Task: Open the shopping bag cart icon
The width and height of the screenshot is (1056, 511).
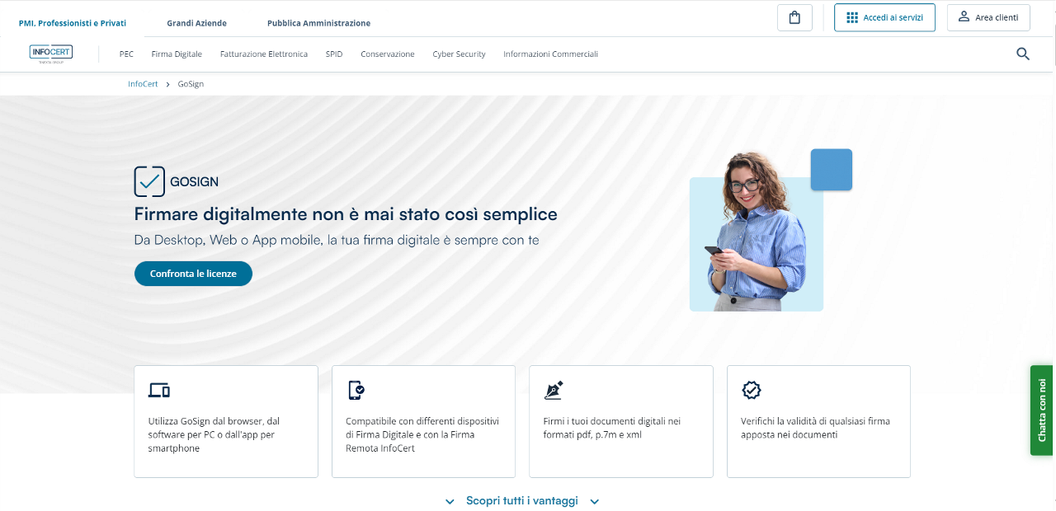Action: pos(794,17)
